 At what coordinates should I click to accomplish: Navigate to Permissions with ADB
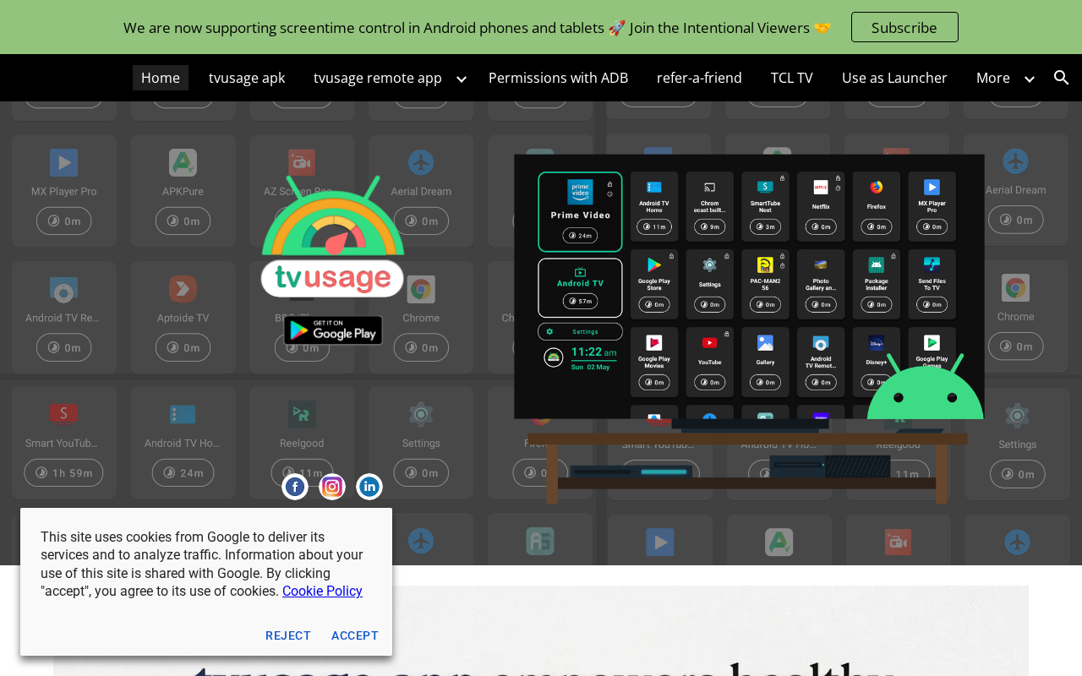click(559, 78)
